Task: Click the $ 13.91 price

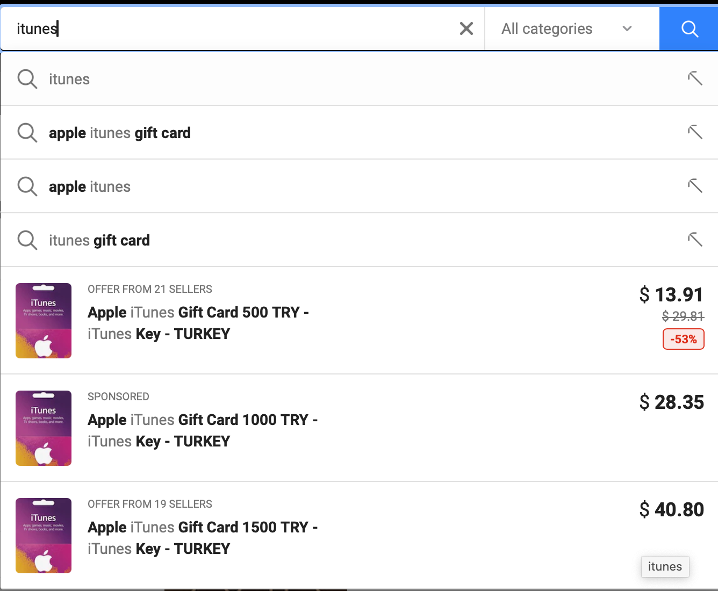Action: tap(671, 294)
